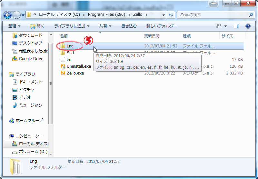Click the double-arrow button in the title bar
Image resolution: width=258 pixels, height=179 pixels.
213,3
